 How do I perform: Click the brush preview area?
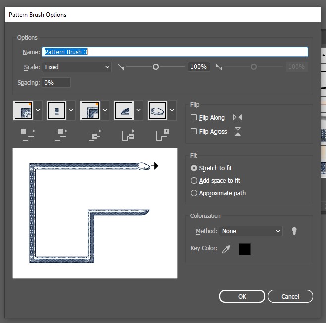(x=95, y=213)
